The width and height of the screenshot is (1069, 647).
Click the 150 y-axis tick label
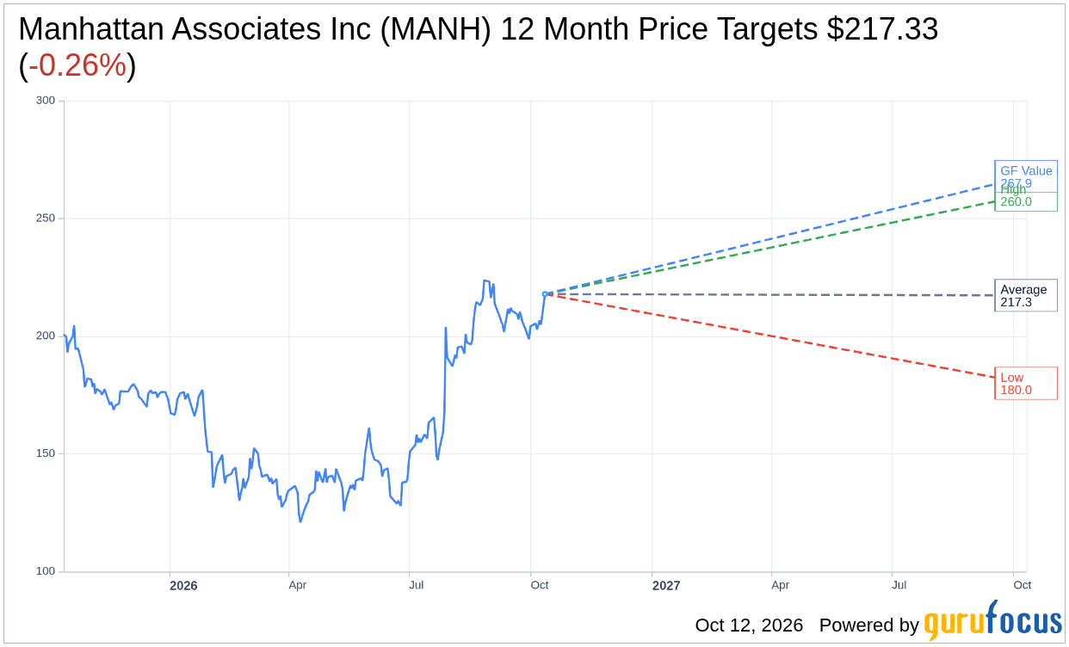click(x=46, y=453)
